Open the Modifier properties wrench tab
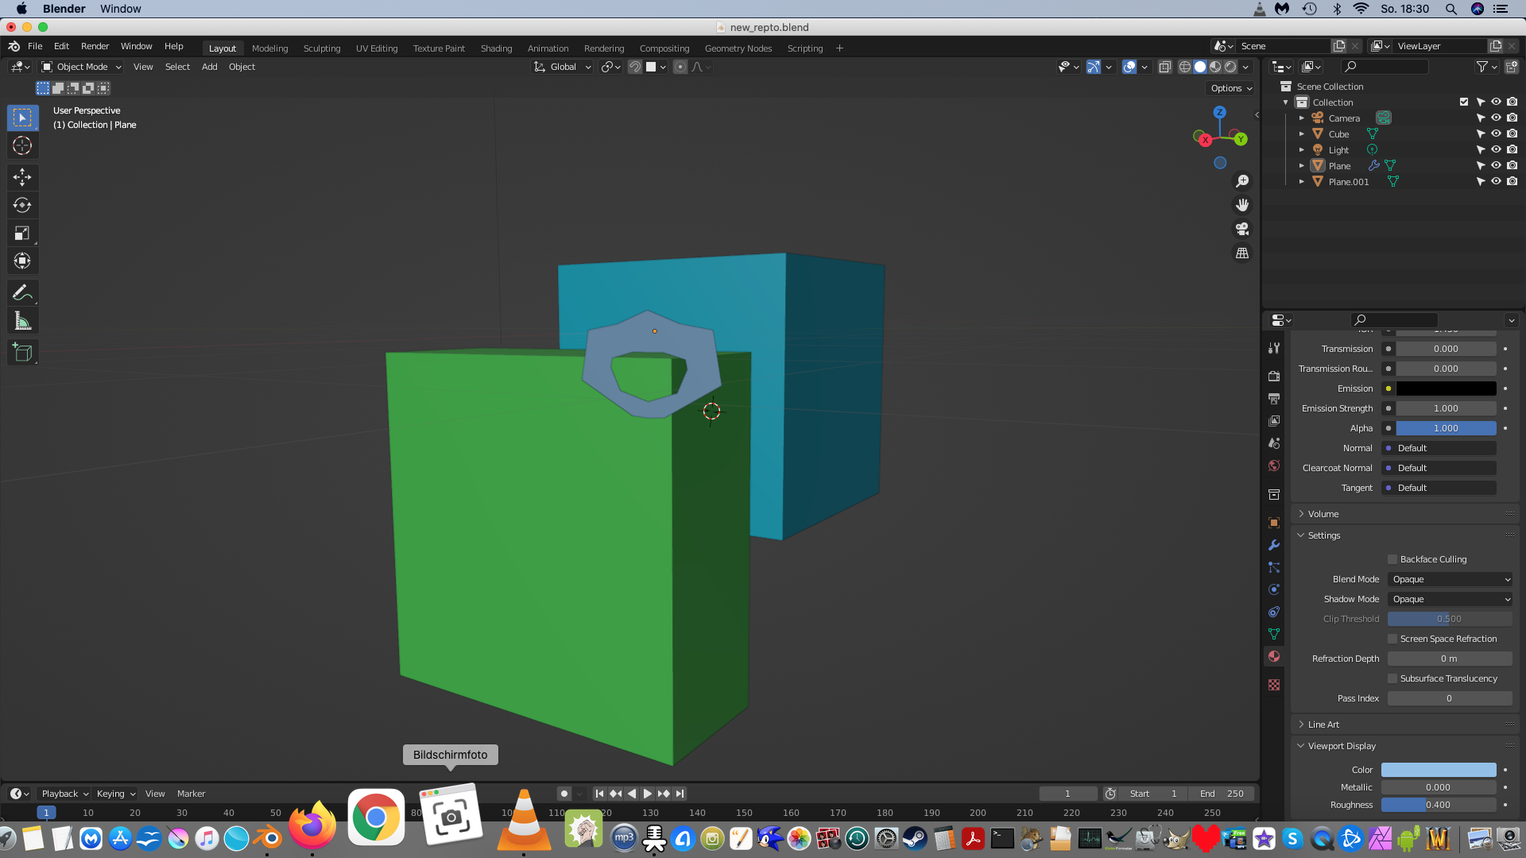1526x858 pixels. pos(1274,545)
